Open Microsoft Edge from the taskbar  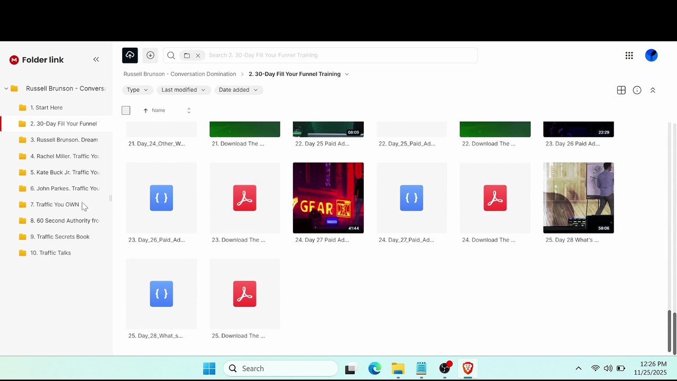point(374,369)
